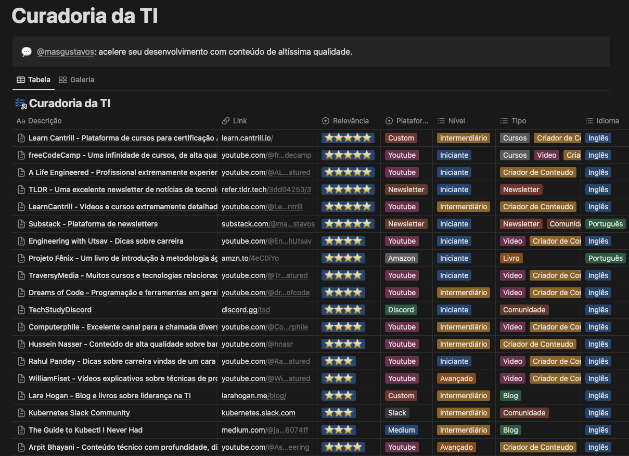The image size is (629, 456).
Task: Open the TechStudyDiscord page title
Action: click(60, 310)
